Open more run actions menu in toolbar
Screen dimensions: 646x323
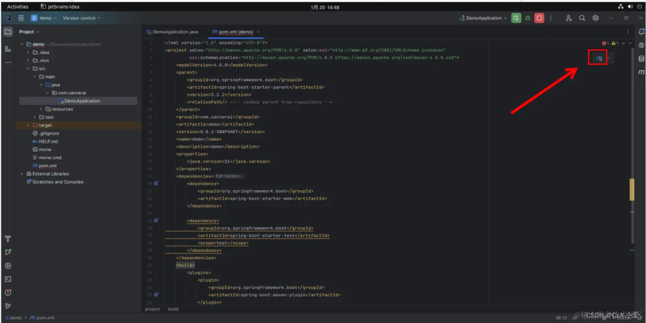[551, 18]
